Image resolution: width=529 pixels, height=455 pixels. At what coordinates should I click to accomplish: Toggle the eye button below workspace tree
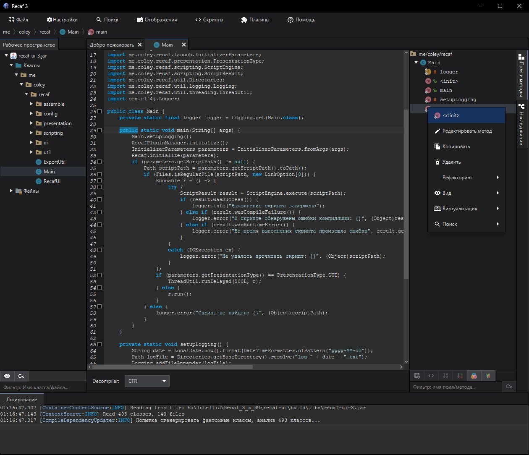coord(7,376)
